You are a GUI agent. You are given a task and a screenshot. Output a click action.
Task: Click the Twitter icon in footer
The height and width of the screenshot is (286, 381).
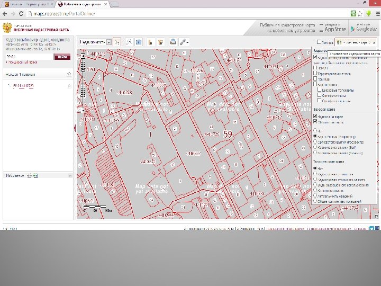pos(372,228)
